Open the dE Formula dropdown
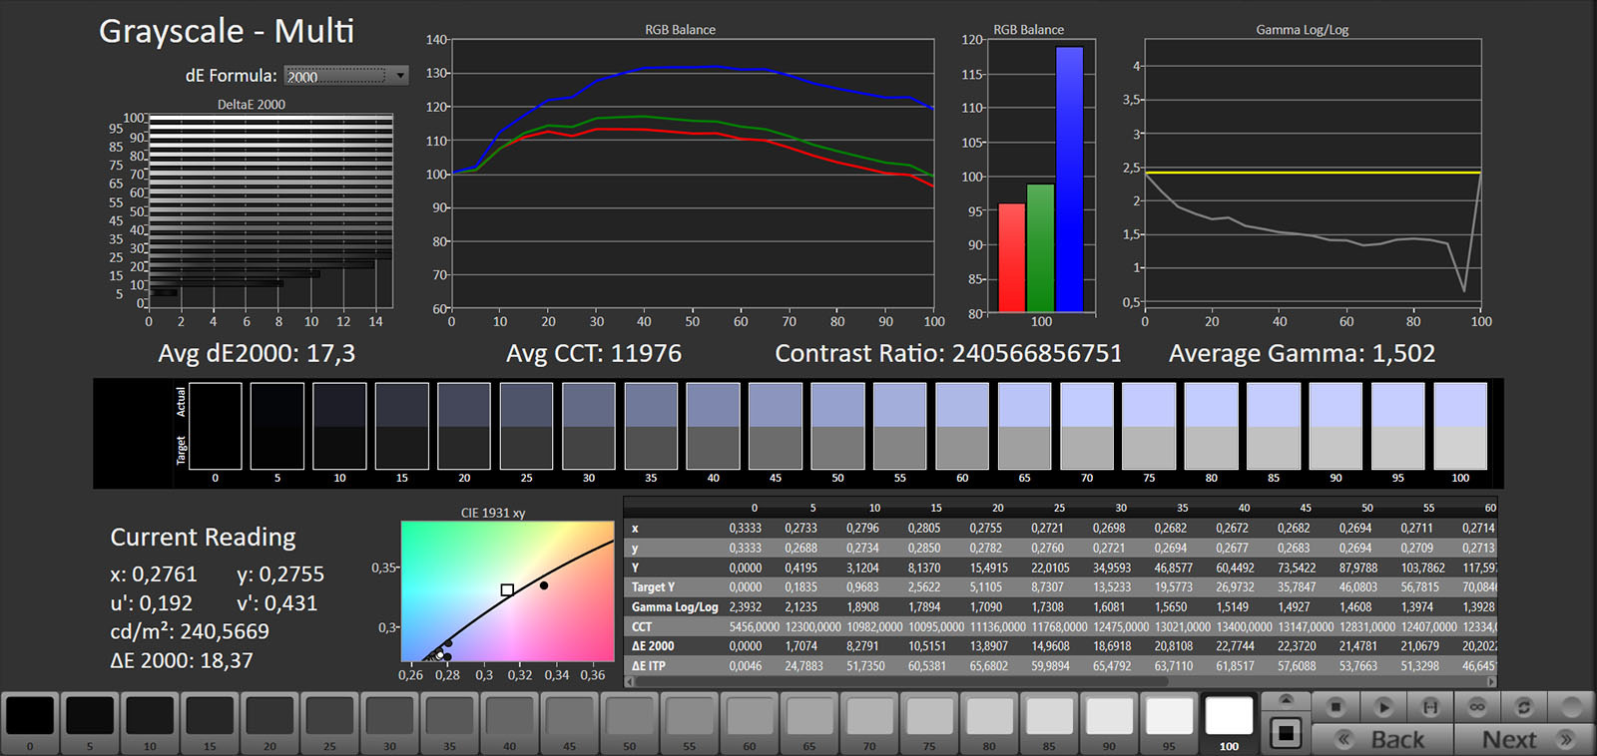The image size is (1597, 756). click(345, 76)
